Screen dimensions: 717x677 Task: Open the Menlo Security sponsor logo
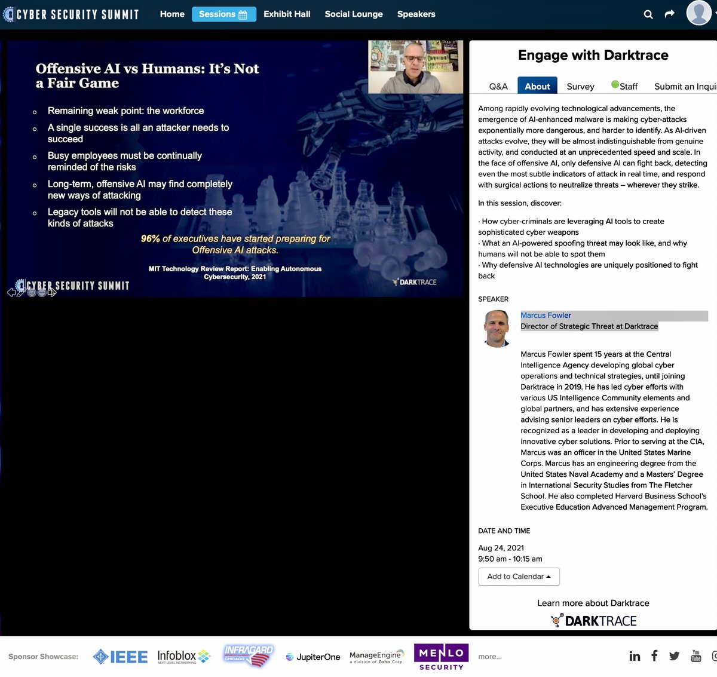tap(441, 657)
